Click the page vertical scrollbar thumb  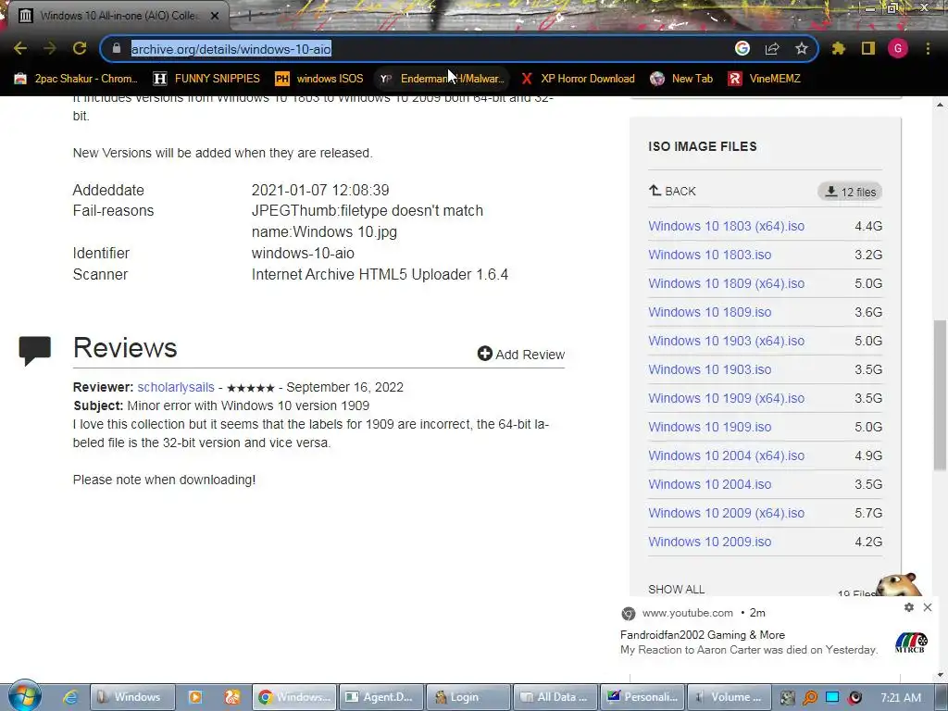[x=940, y=394]
